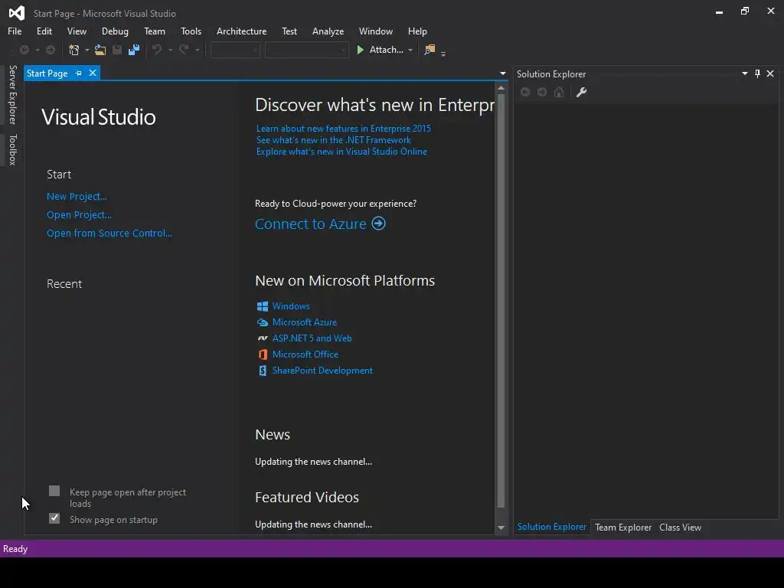Click Open from Source Control... link
Viewport: 784px width, 588px height.
(x=109, y=233)
